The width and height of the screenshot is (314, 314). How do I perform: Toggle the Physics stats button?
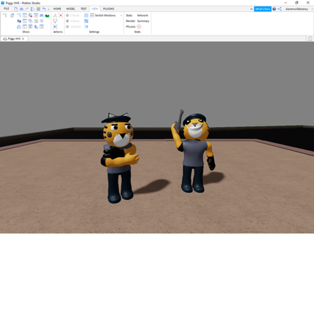click(x=131, y=26)
